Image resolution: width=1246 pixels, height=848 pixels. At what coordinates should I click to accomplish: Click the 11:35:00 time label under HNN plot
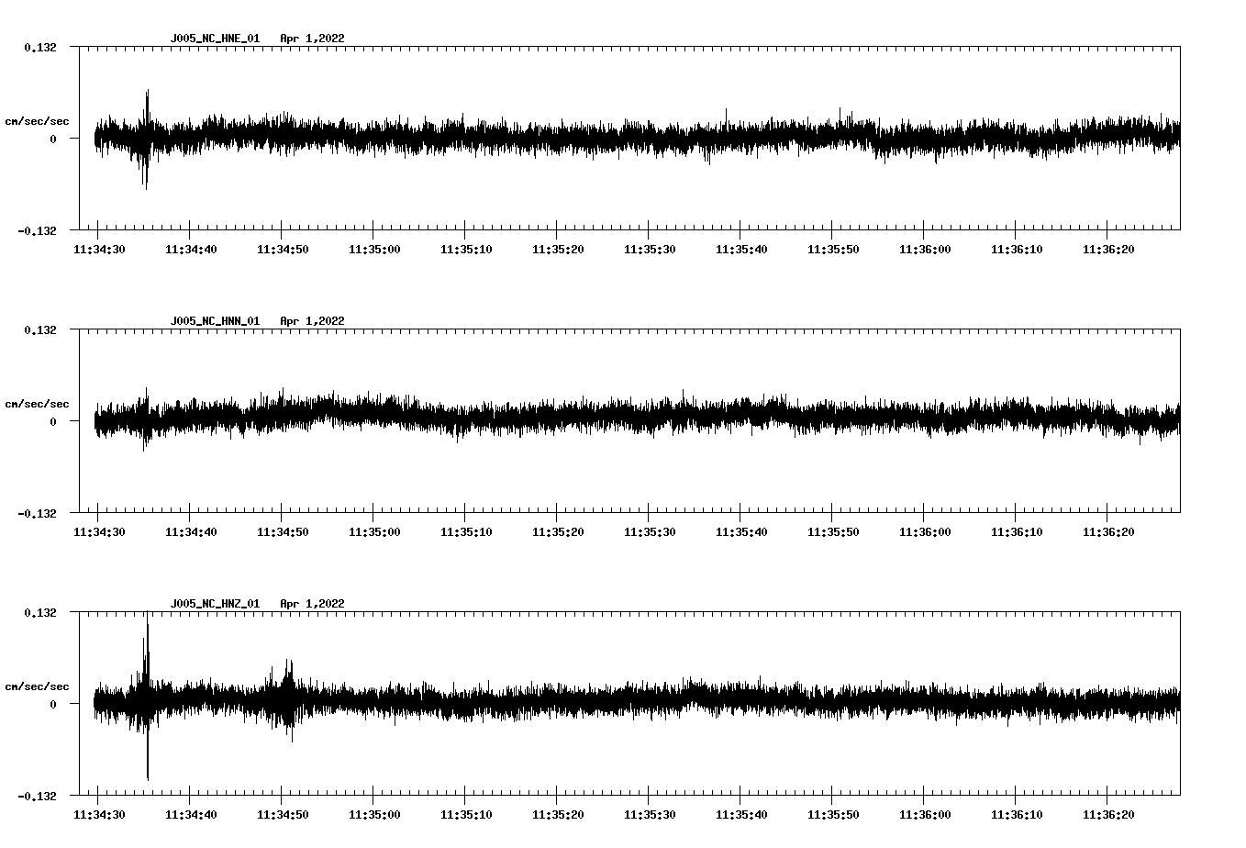[374, 532]
